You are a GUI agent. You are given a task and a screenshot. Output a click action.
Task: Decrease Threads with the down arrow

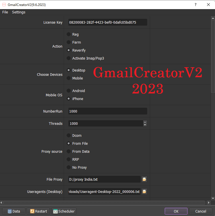coord(145,125)
